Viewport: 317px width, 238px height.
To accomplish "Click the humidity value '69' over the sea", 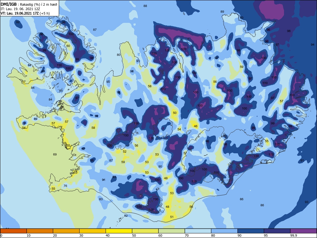I will tap(55, 155).
